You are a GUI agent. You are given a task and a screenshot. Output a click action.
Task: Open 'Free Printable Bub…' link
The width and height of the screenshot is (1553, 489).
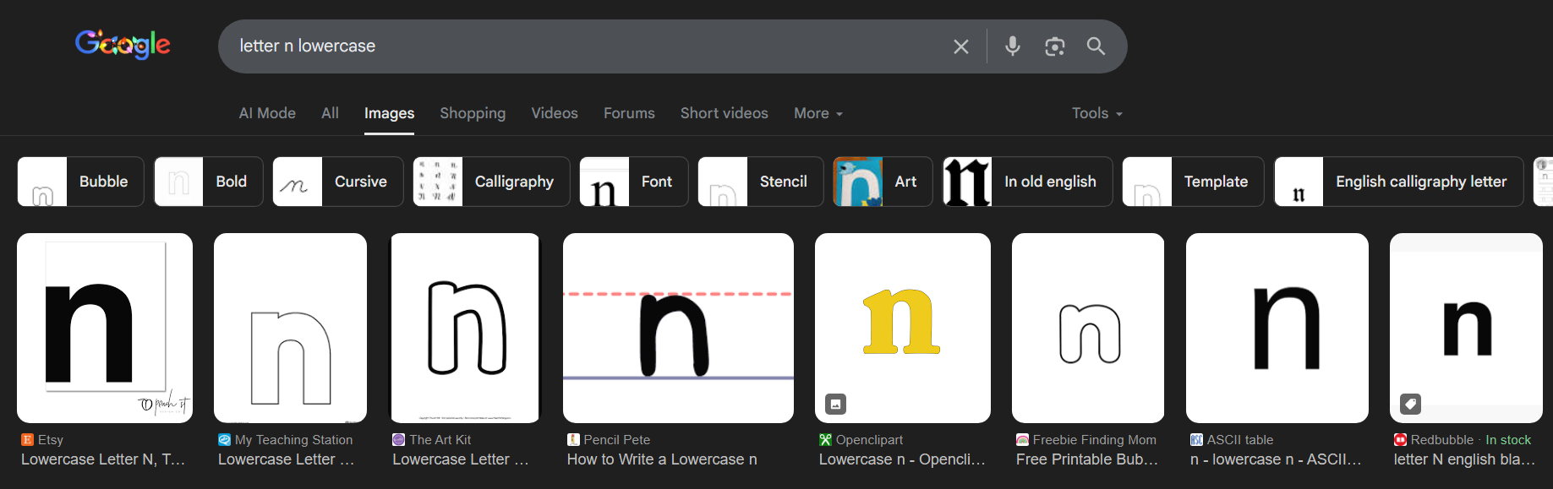[x=1087, y=459]
